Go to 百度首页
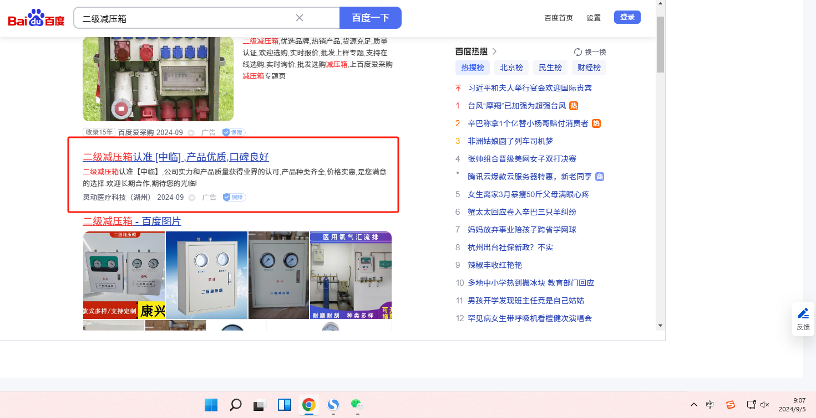This screenshot has width=816, height=418. (559, 18)
